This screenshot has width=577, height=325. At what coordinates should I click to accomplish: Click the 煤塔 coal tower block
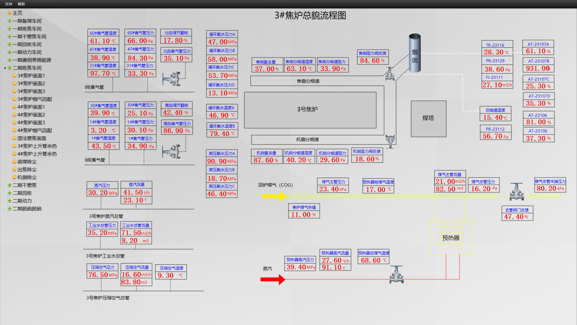coord(428,118)
